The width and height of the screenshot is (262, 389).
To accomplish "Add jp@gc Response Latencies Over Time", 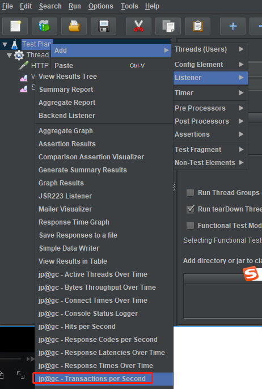I will coord(104,353).
